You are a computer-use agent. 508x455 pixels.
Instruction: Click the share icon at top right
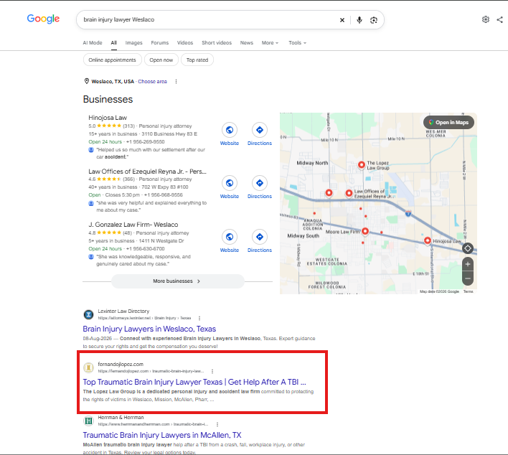coord(499,20)
